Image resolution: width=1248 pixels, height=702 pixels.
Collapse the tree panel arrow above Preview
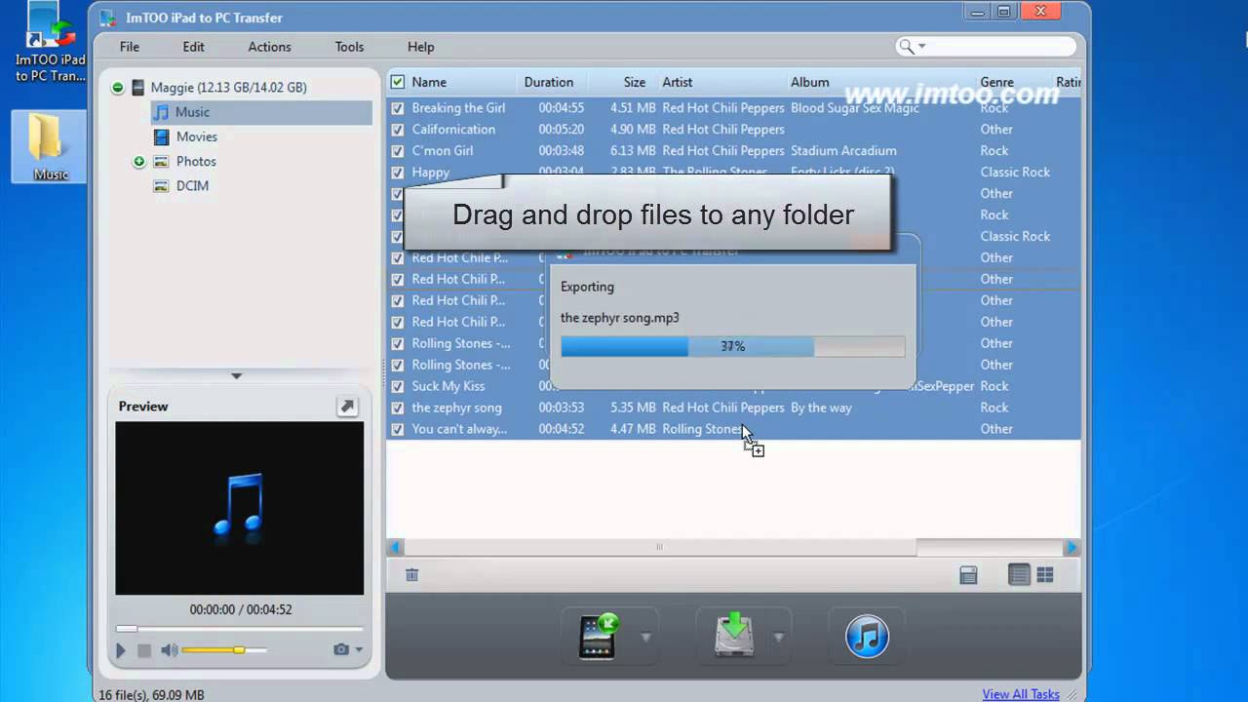[x=236, y=375]
